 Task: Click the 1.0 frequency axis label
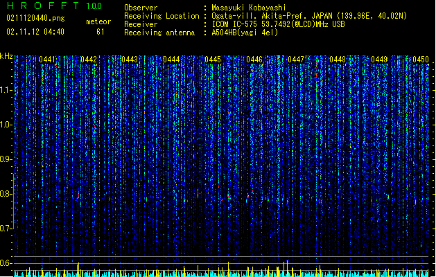click(x=6, y=125)
